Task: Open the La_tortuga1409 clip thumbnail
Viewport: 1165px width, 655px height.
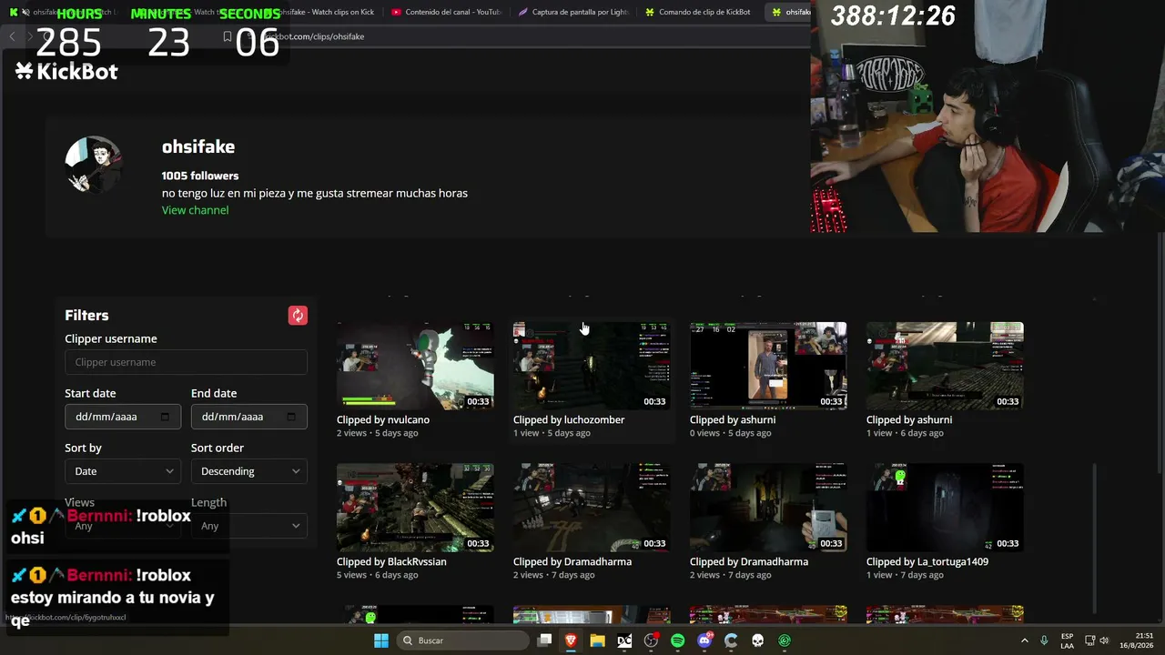Action: coord(945,508)
